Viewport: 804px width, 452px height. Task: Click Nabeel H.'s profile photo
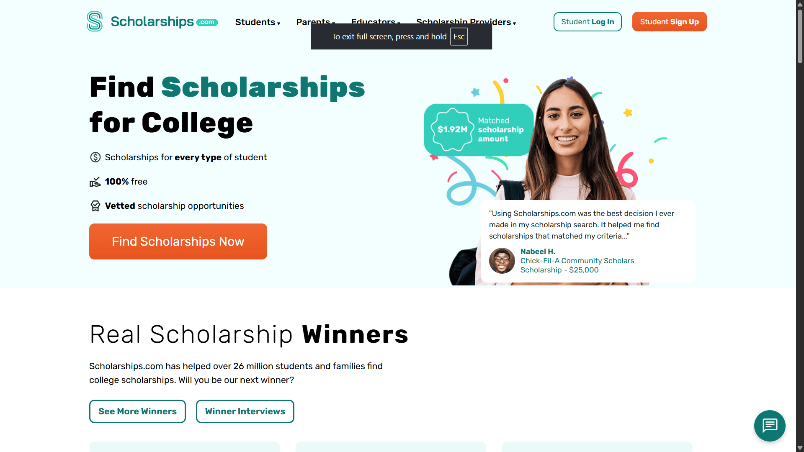[x=502, y=260]
